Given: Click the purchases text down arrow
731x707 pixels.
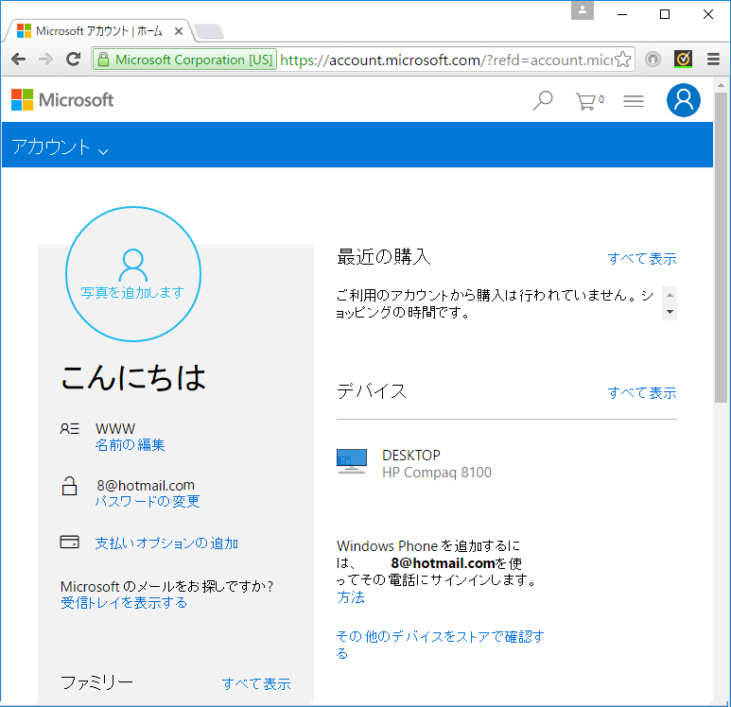Looking at the screenshot, I should click(x=670, y=312).
